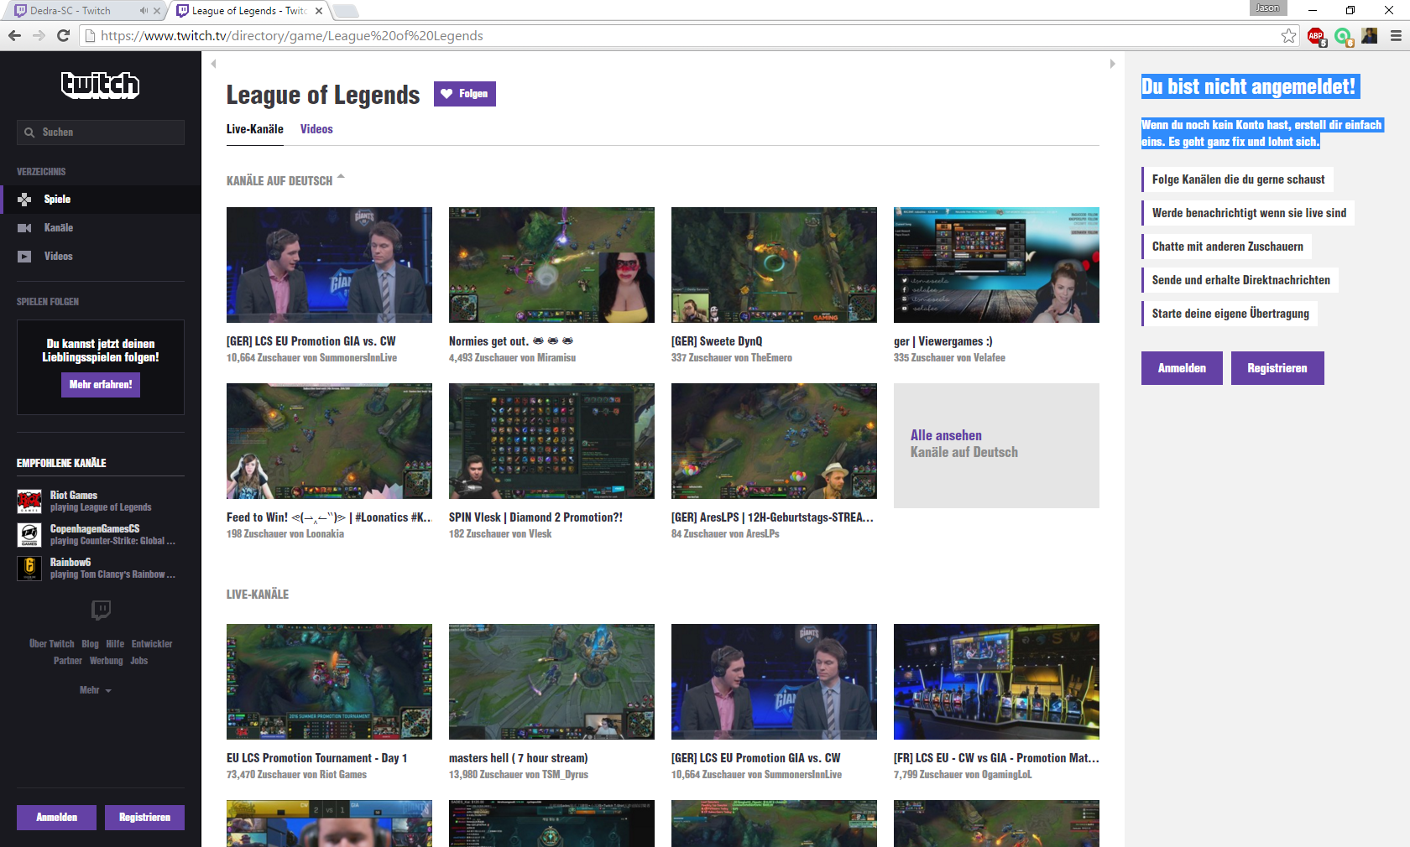The width and height of the screenshot is (1410, 847).
Task: Click Folge Kanälen die du gerne schaust
Action: pyautogui.click(x=1238, y=179)
